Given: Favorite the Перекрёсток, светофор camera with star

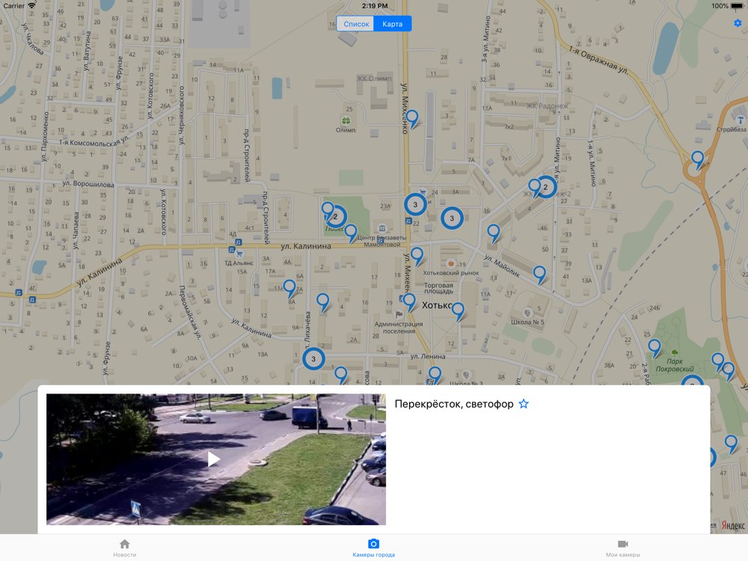Looking at the screenshot, I should point(524,404).
